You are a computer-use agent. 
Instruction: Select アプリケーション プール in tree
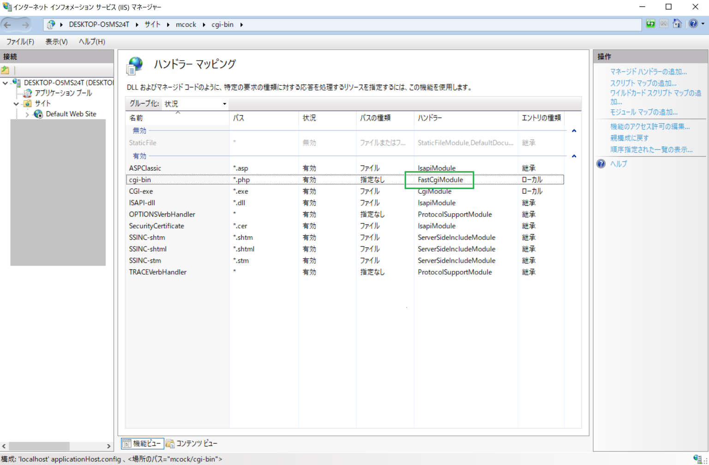tap(63, 93)
